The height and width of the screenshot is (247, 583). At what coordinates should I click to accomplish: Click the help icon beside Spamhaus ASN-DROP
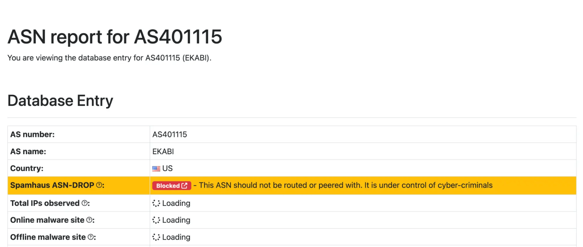click(100, 185)
